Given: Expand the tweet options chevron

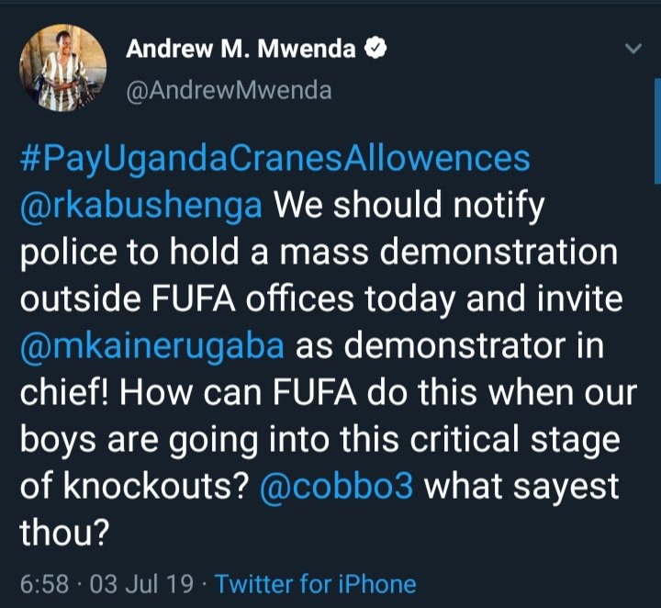Looking at the screenshot, I should pos(633,49).
